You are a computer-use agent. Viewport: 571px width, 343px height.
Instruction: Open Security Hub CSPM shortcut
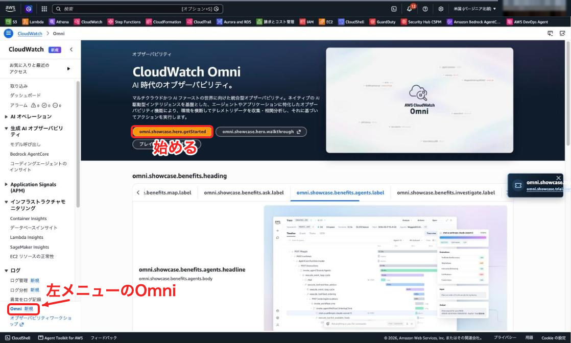coord(421,22)
